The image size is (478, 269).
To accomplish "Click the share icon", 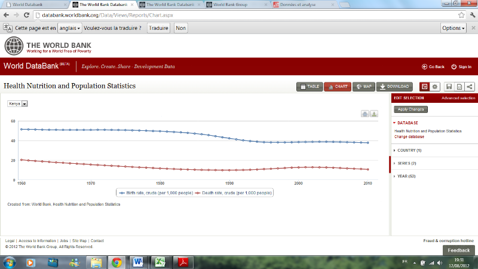I will [470, 87].
